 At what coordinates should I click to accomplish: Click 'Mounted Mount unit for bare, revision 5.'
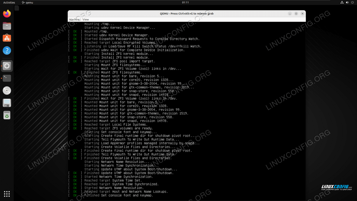click(x=121, y=102)
